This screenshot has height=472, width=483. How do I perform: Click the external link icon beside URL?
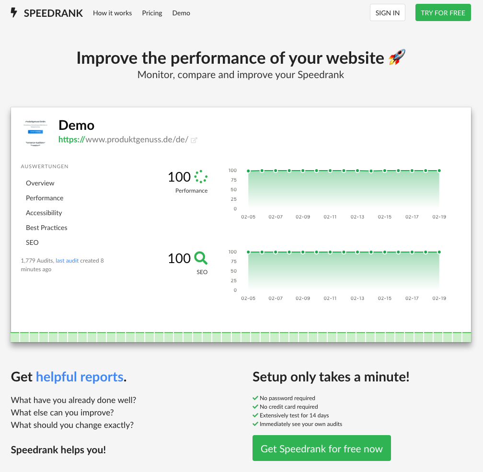tap(194, 140)
